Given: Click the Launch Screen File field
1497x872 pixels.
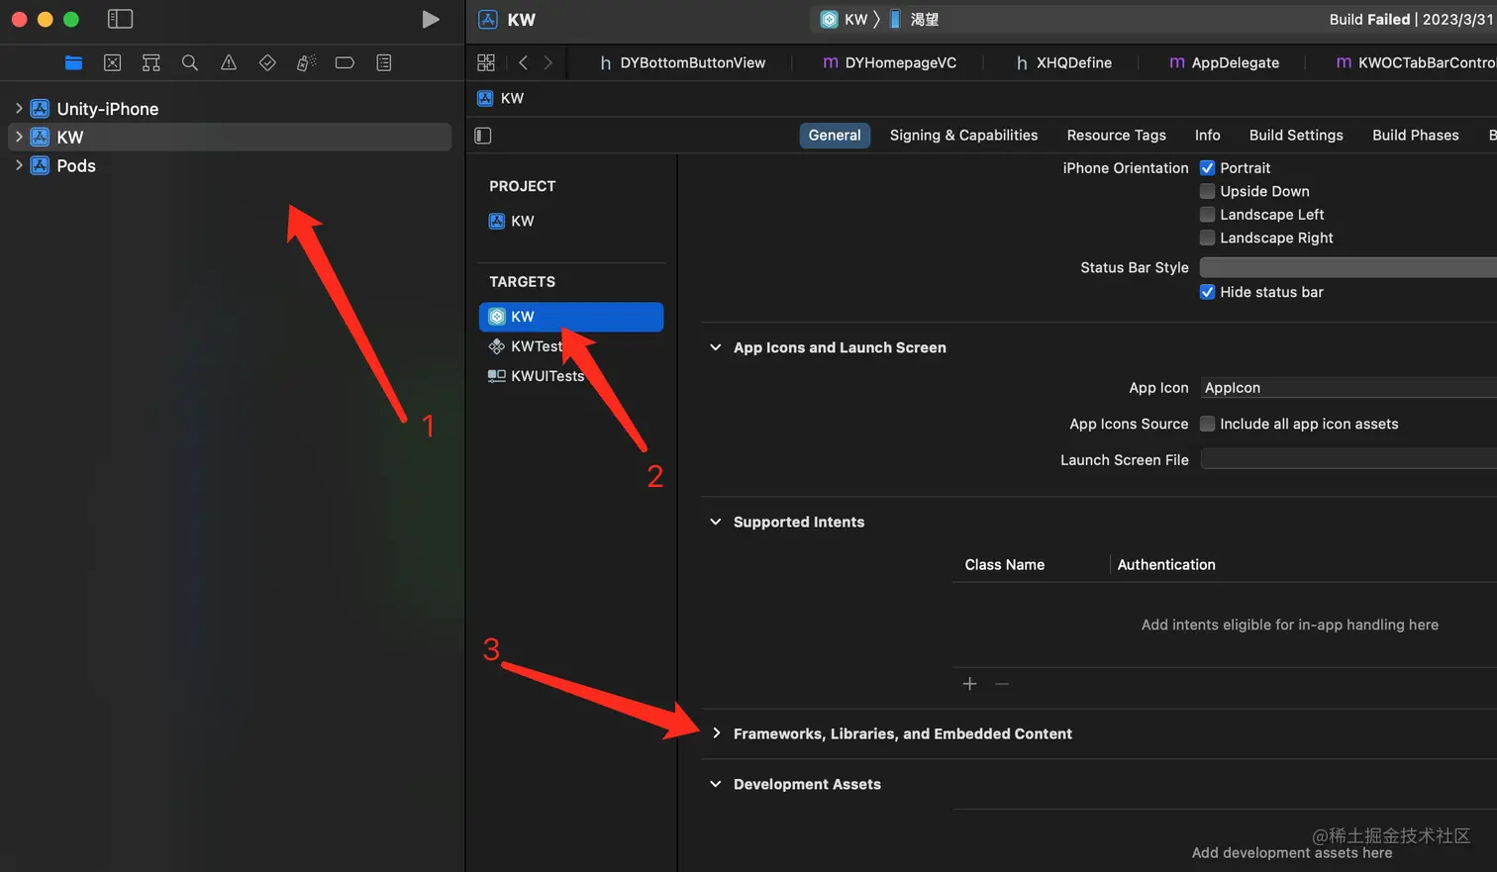Looking at the screenshot, I should (1348, 460).
